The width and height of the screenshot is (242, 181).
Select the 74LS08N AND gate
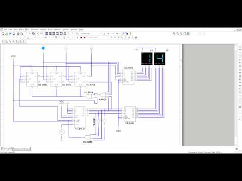tap(89, 96)
